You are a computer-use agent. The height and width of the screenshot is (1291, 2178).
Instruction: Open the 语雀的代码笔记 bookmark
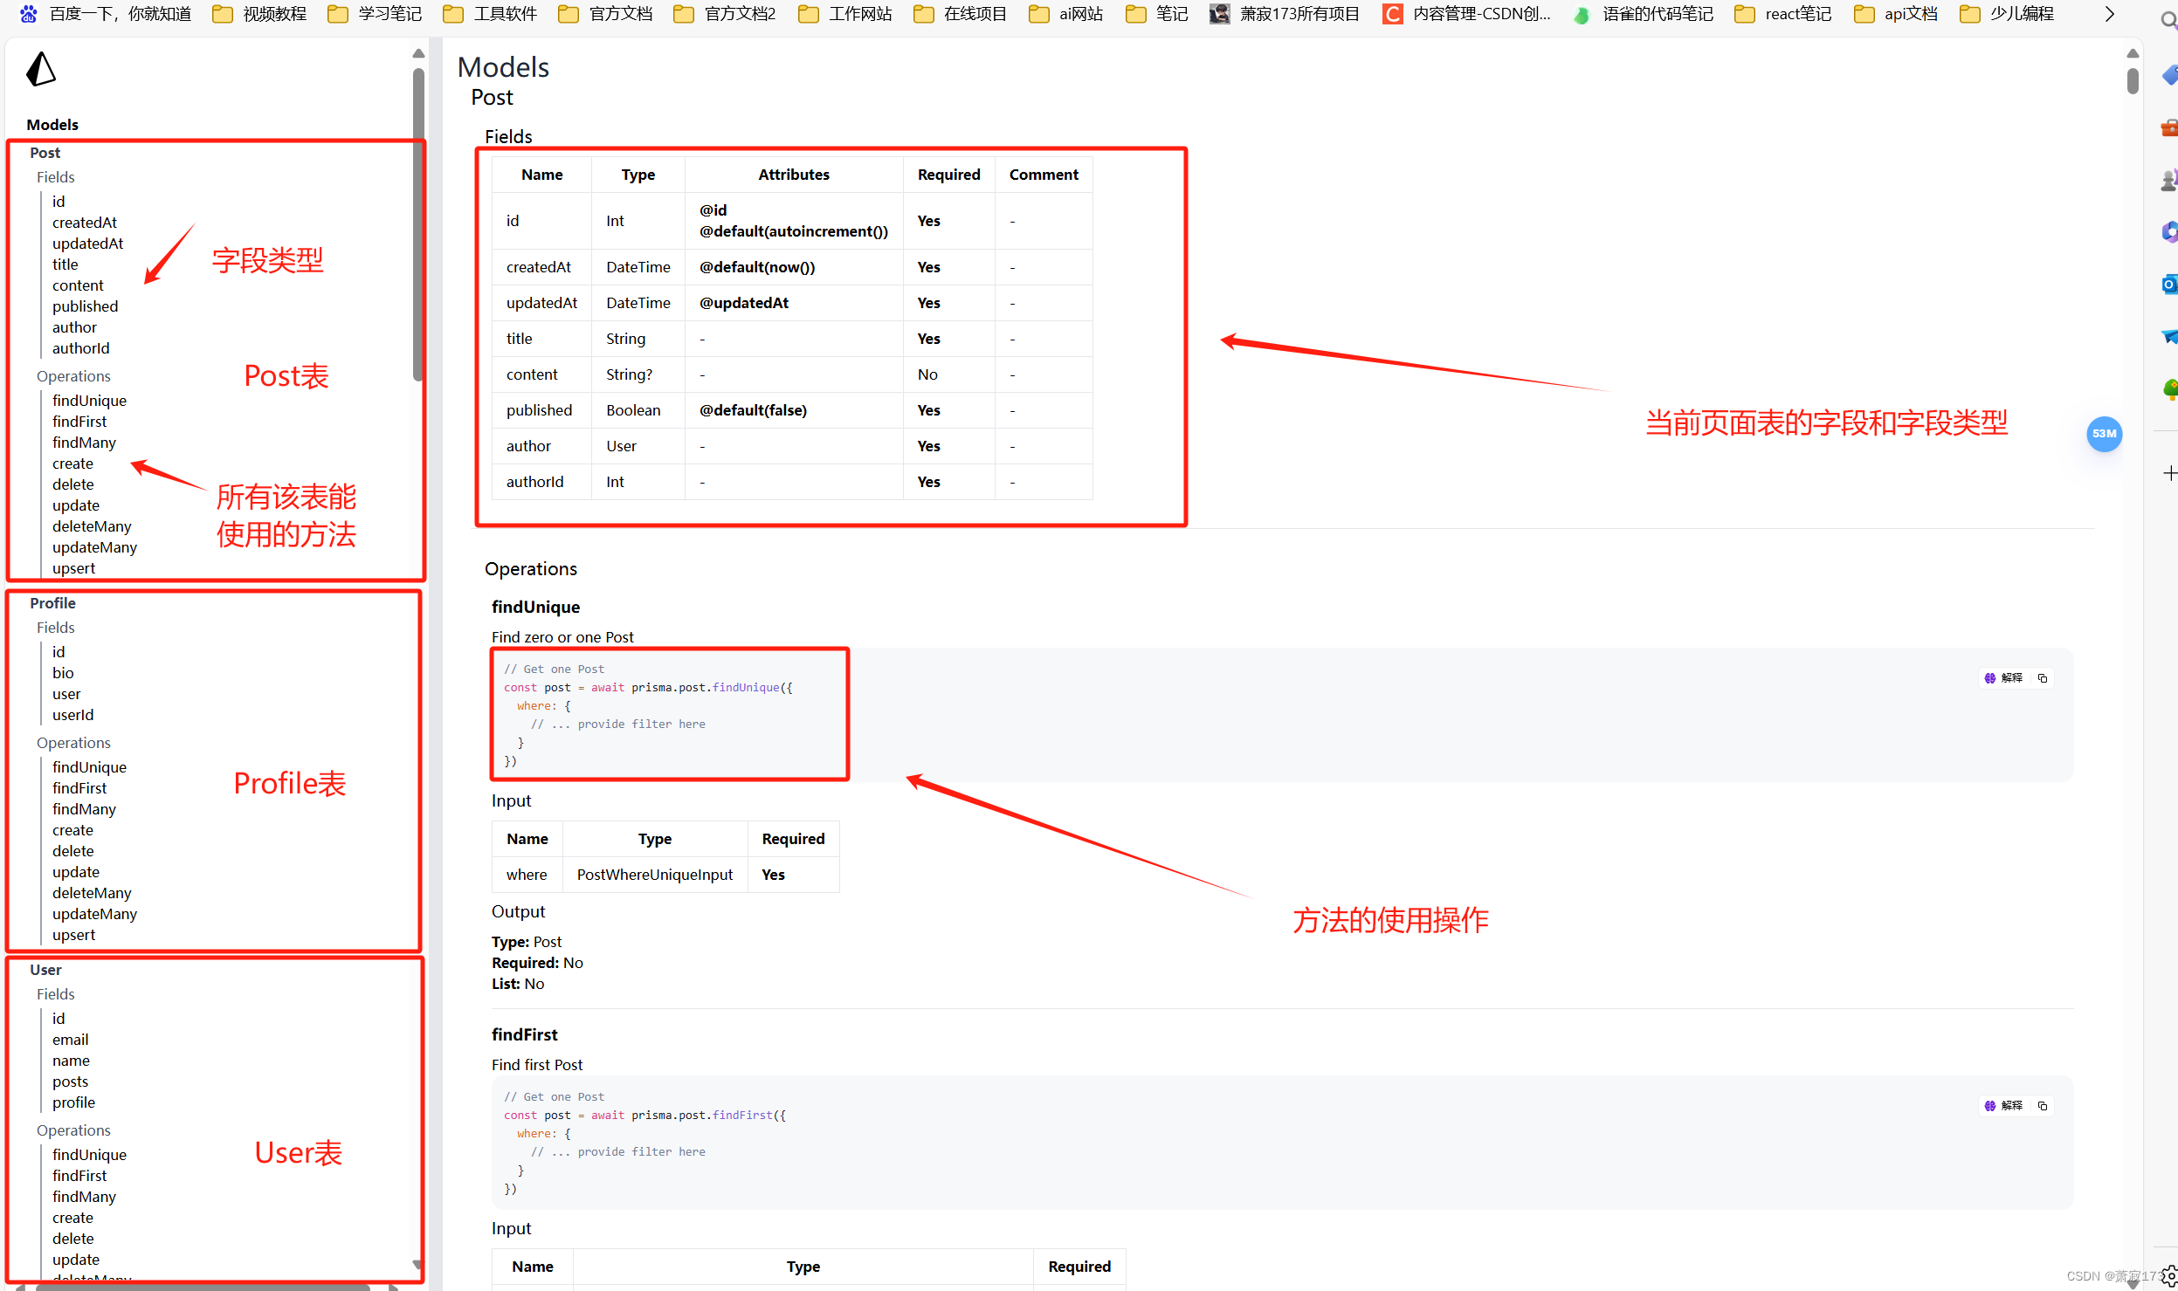click(1644, 14)
